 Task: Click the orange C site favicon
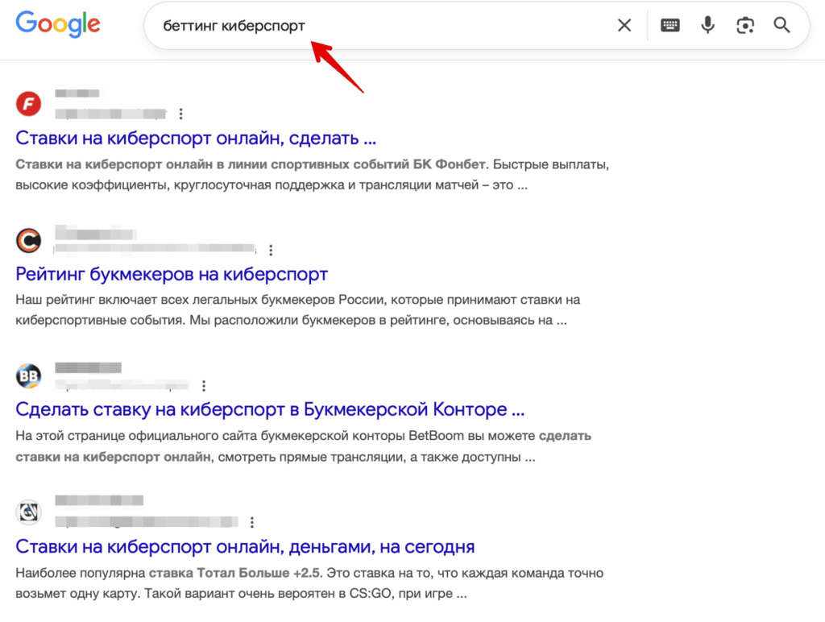click(29, 240)
